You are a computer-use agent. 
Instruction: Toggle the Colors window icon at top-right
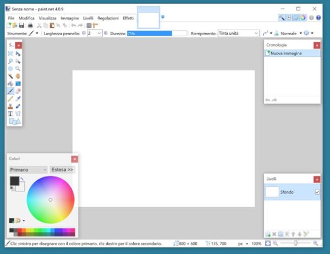[304, 18]
